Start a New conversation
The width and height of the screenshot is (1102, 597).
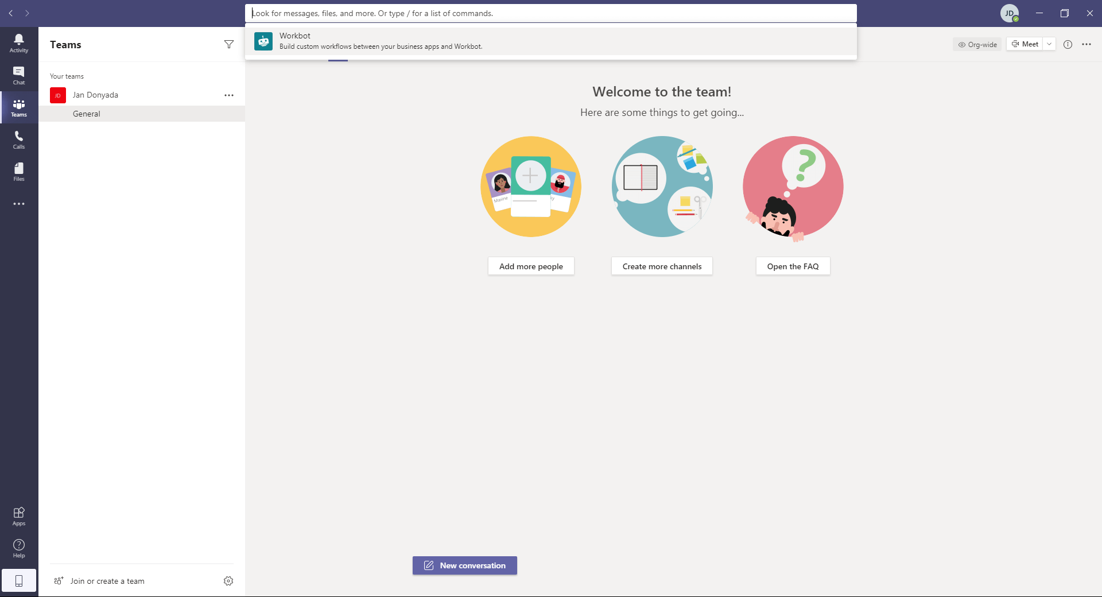(x=464, y=565)
